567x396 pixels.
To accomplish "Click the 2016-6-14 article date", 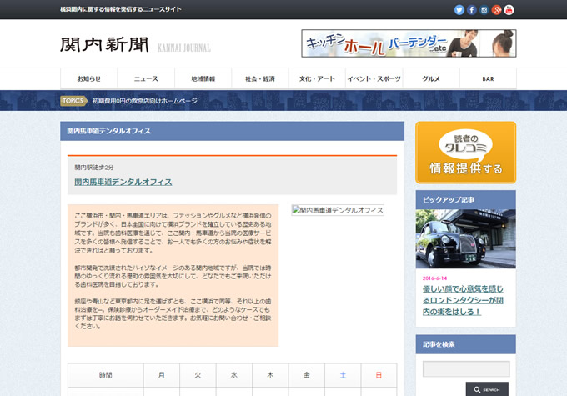I will (x=434, y=278).
